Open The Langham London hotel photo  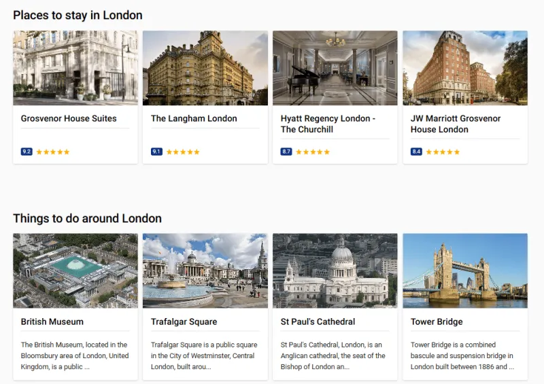point(205,68)
